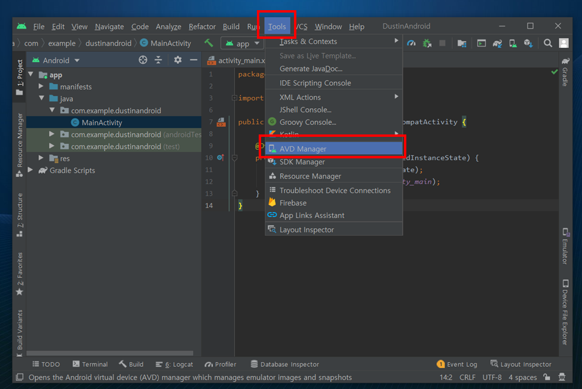
Task: Open the File menu
Action: (x=39, y=27)
